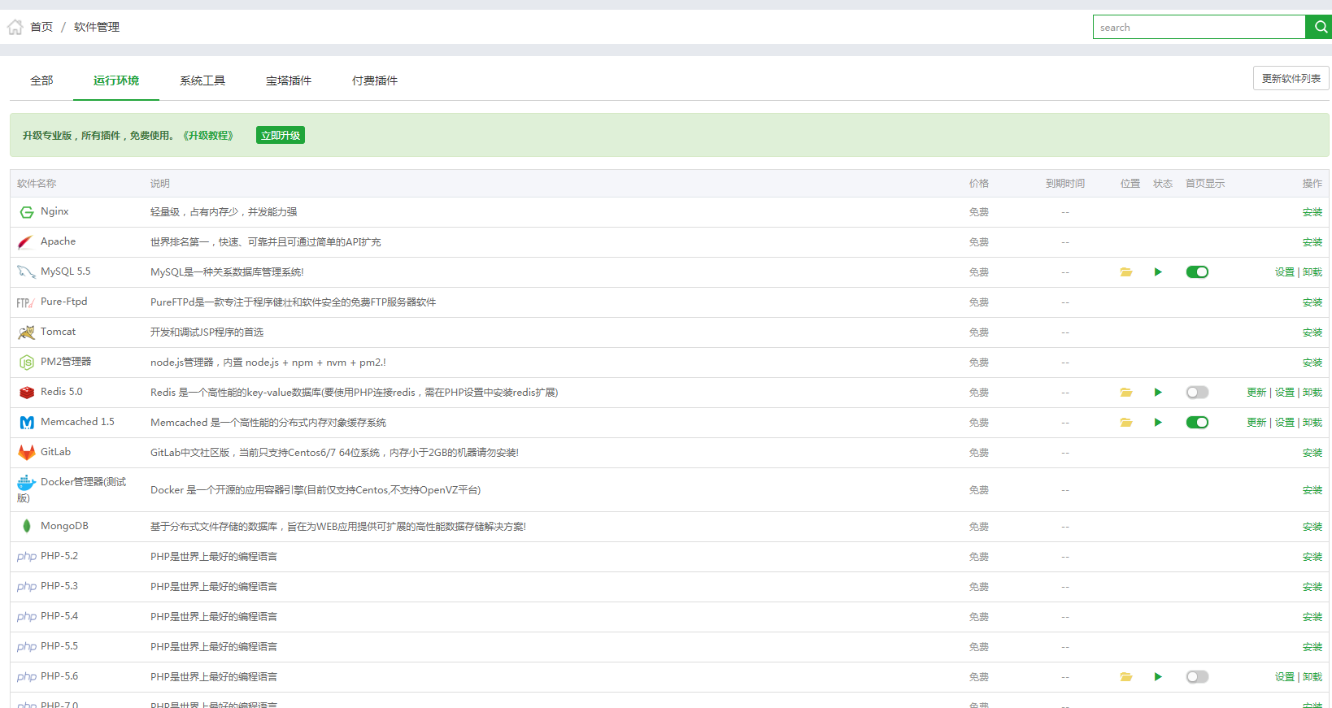The height and width of the screenshot is (708, 1332).
Task: Enable homepage display for Redis 5.0
Action: 1197,393
